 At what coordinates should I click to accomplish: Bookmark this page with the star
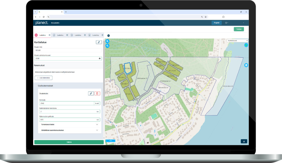pos(206,17)
